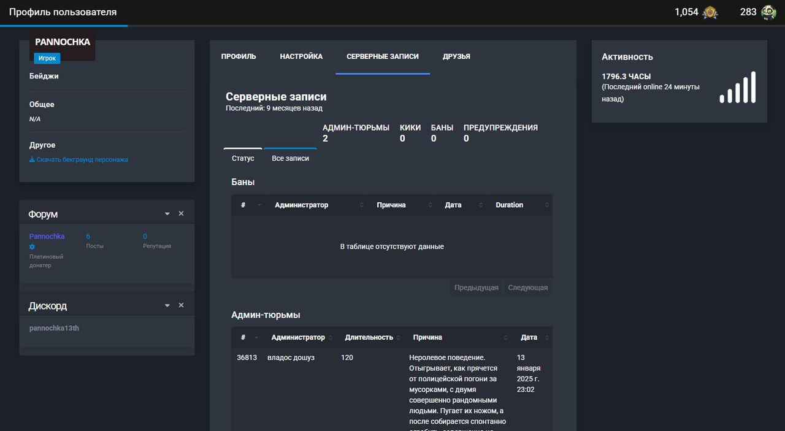Viewport: 785px width, 431px height.
Task: Click the АДМИН-ТЮРЬМЫ counter showing 2
Action: tap(356, 133)
